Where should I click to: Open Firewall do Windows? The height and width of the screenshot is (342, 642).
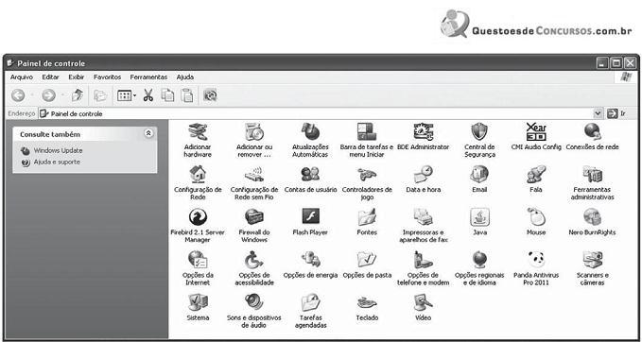coord(254,217)
